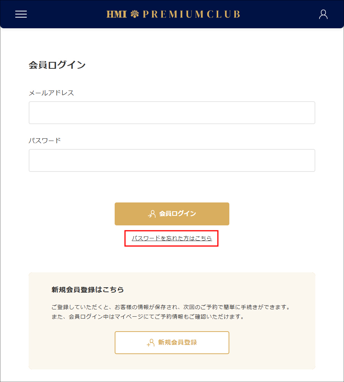Click the メールアドレス field label
The height and width of the screenshot is (382, 344).
point(51,93)
